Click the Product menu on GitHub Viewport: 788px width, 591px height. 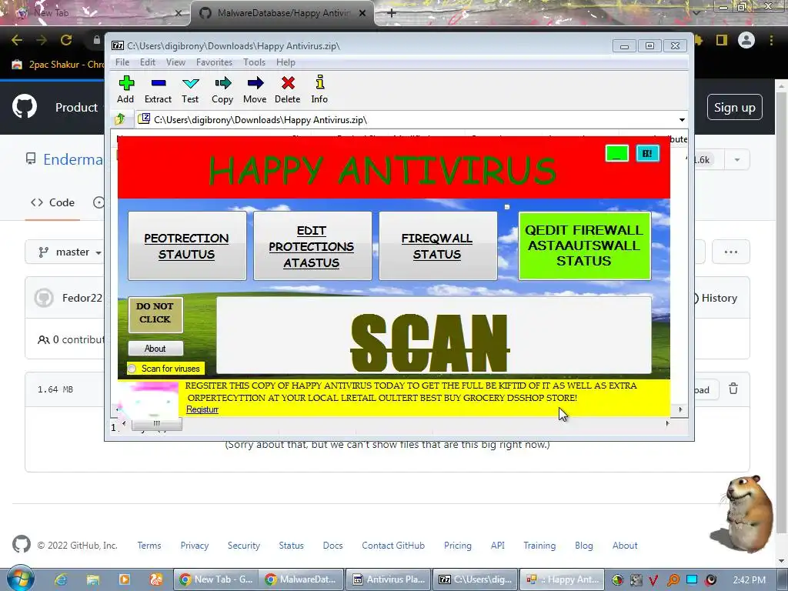pos(76,107)
